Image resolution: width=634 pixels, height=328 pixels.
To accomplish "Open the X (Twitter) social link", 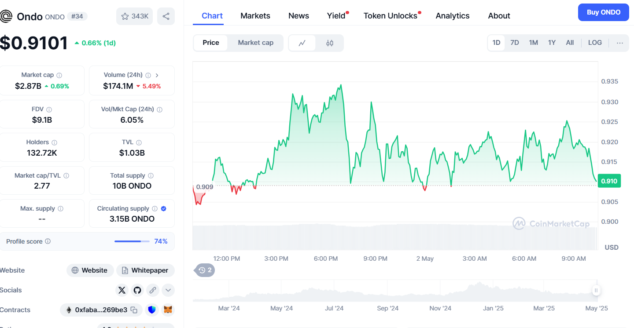I will click(x=122, y=290).
